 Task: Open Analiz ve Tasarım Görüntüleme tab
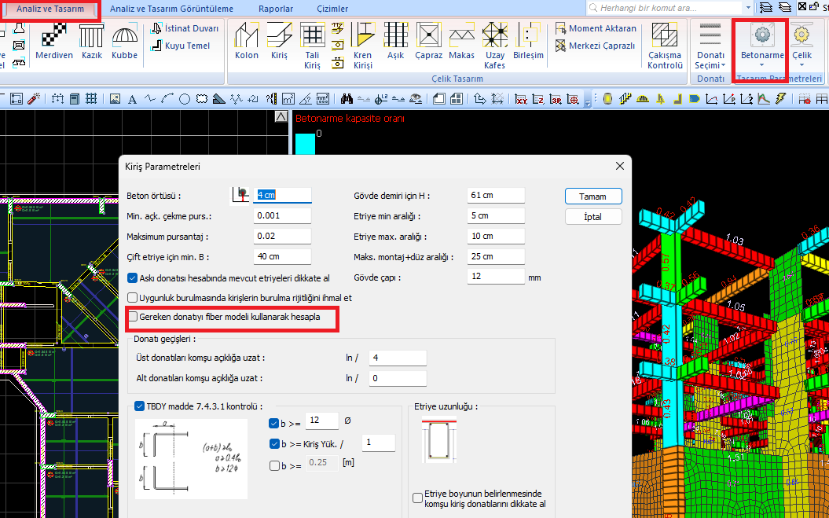coord(171,9)
